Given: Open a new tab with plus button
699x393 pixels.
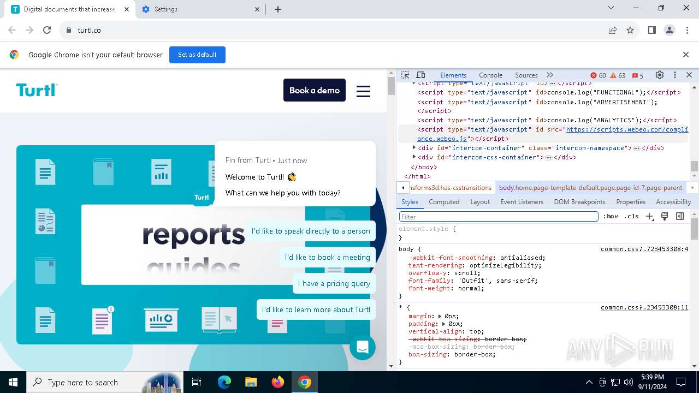Looking at the screenshot, I should [x=278, y=9].
